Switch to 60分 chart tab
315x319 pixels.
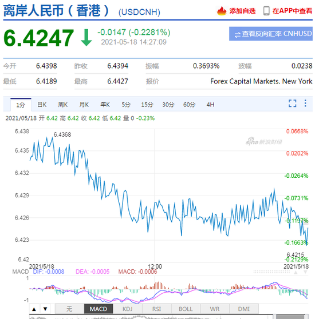(x=189, y=105)
